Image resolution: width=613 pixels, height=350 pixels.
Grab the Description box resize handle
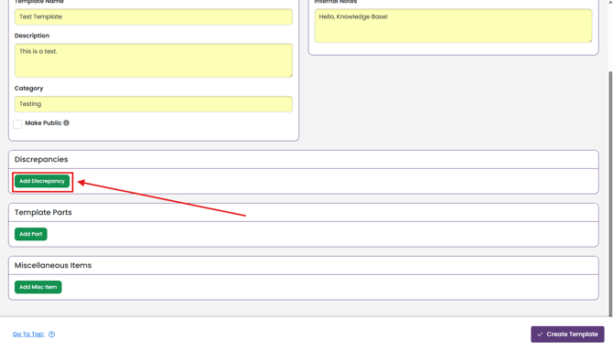290,75
